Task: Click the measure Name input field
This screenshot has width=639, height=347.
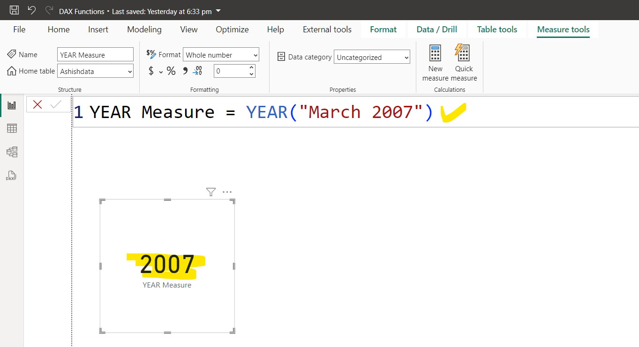Action: point(95,54)
